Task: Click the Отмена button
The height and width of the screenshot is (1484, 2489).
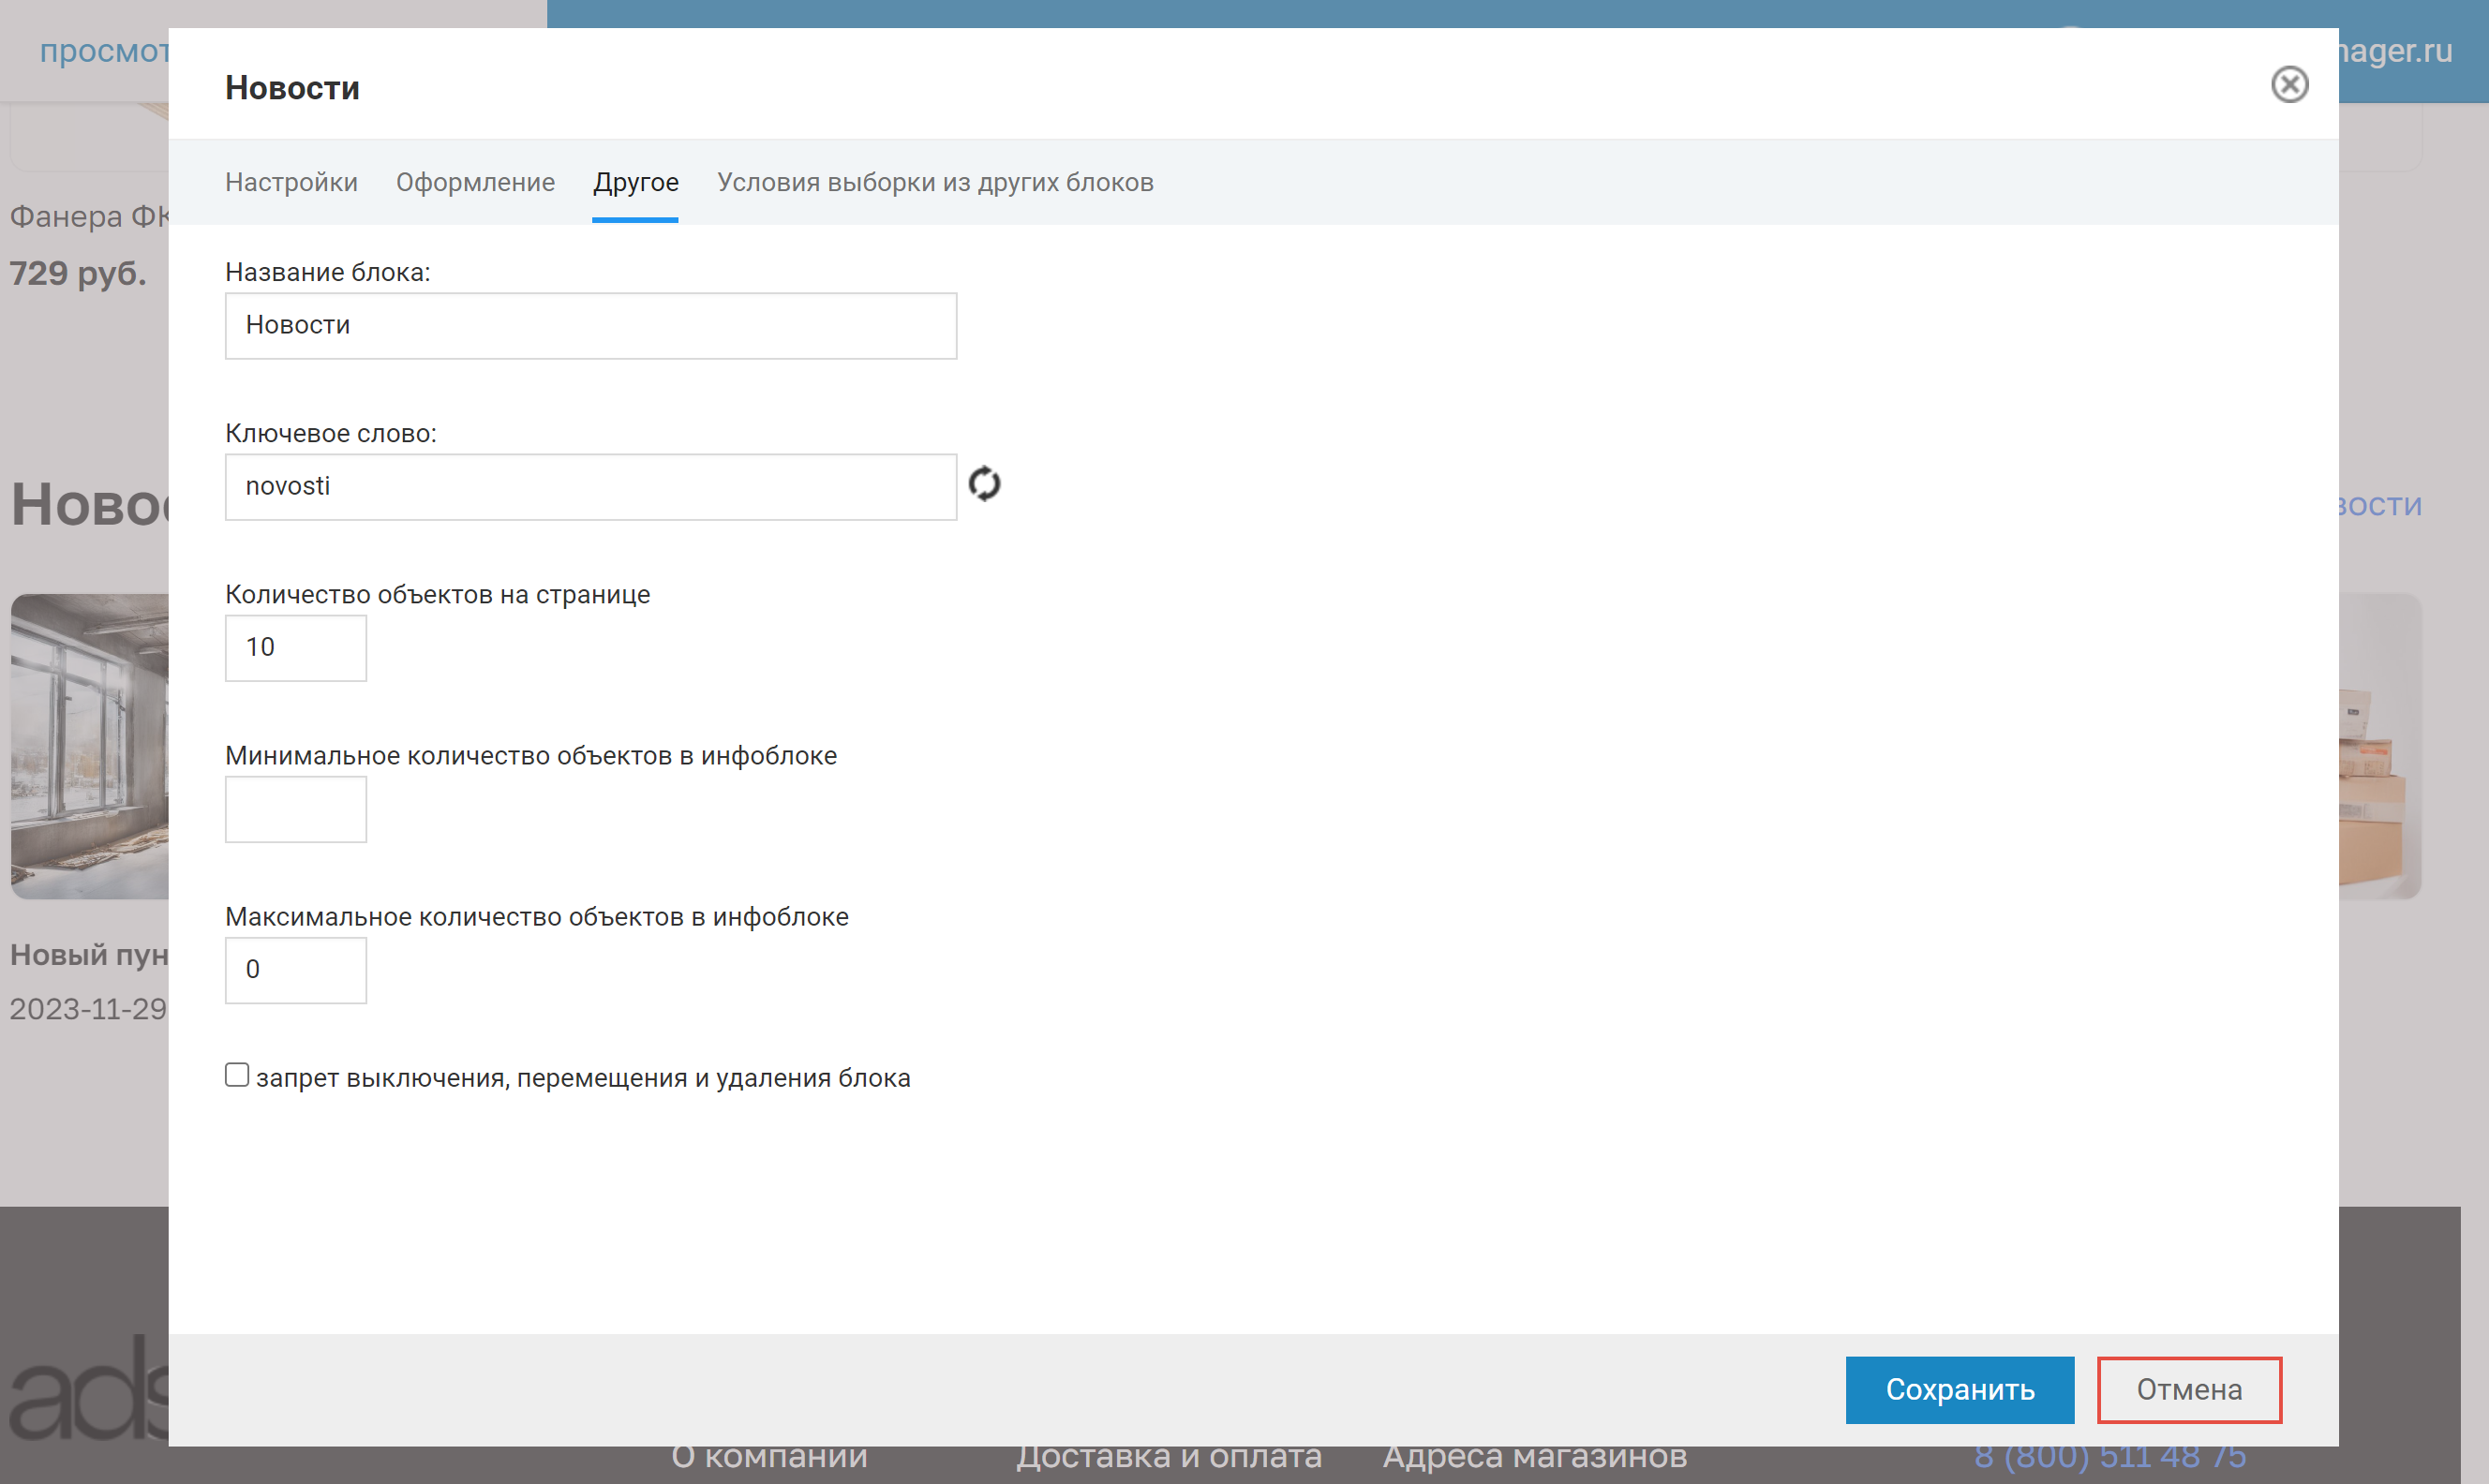Action: [x=2188, y=1389]
